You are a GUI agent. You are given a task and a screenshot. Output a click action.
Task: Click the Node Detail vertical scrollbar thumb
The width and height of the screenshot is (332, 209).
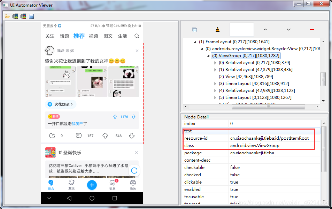(x=324, y=149)
